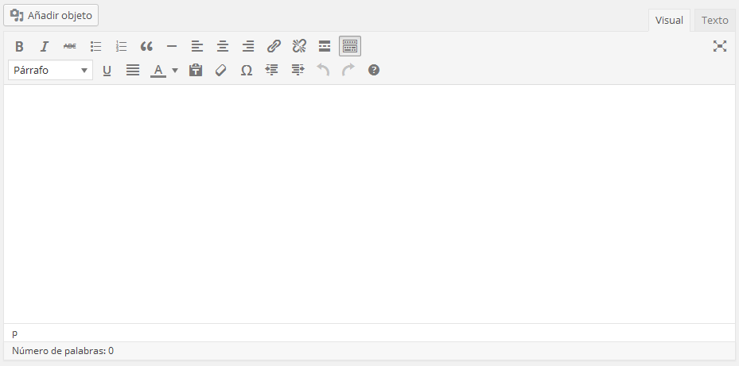Decrease the paragraph indent
This screenshot has height=366, width=739.
[x=272, y=70]
